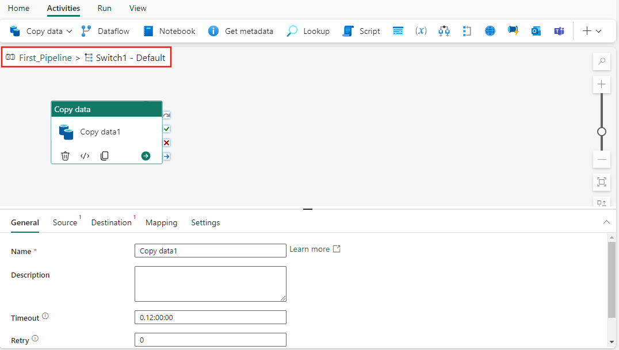This screenshot has height=350, width=619.
Task: Open the Run menu
Action: tap(104, 8)
